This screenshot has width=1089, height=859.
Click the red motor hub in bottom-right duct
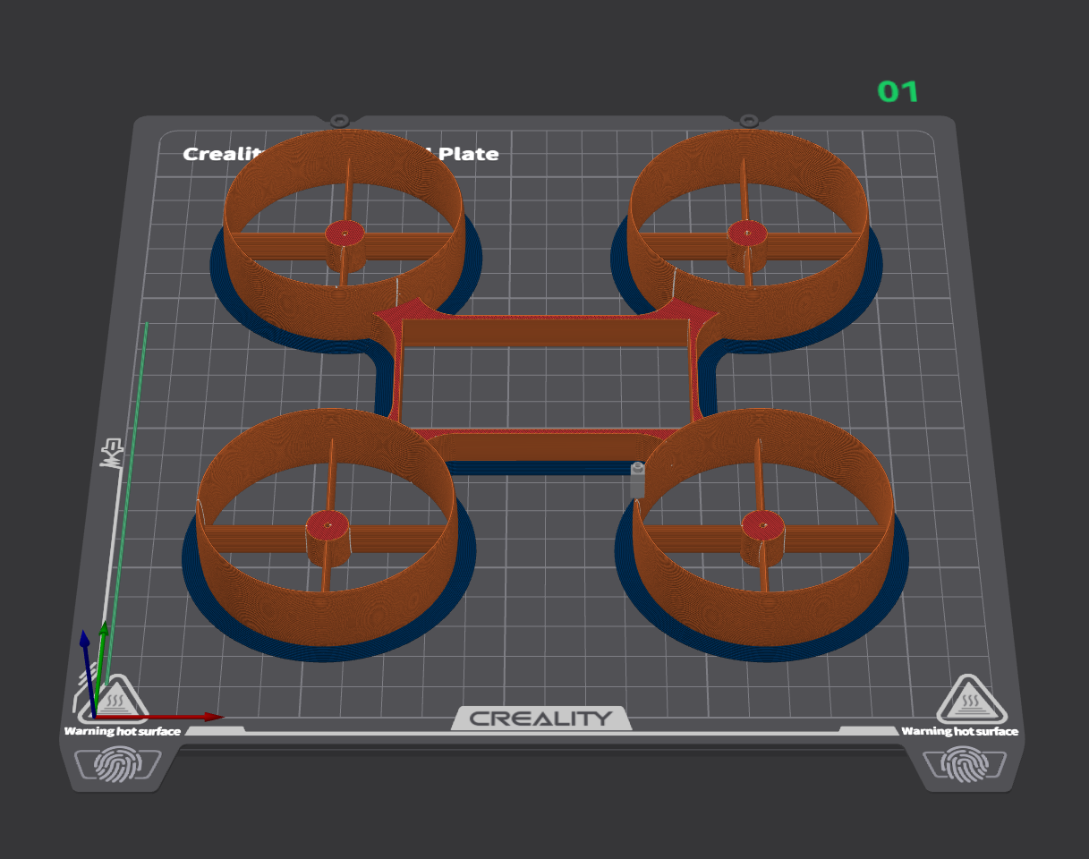[x=762, y=523]
